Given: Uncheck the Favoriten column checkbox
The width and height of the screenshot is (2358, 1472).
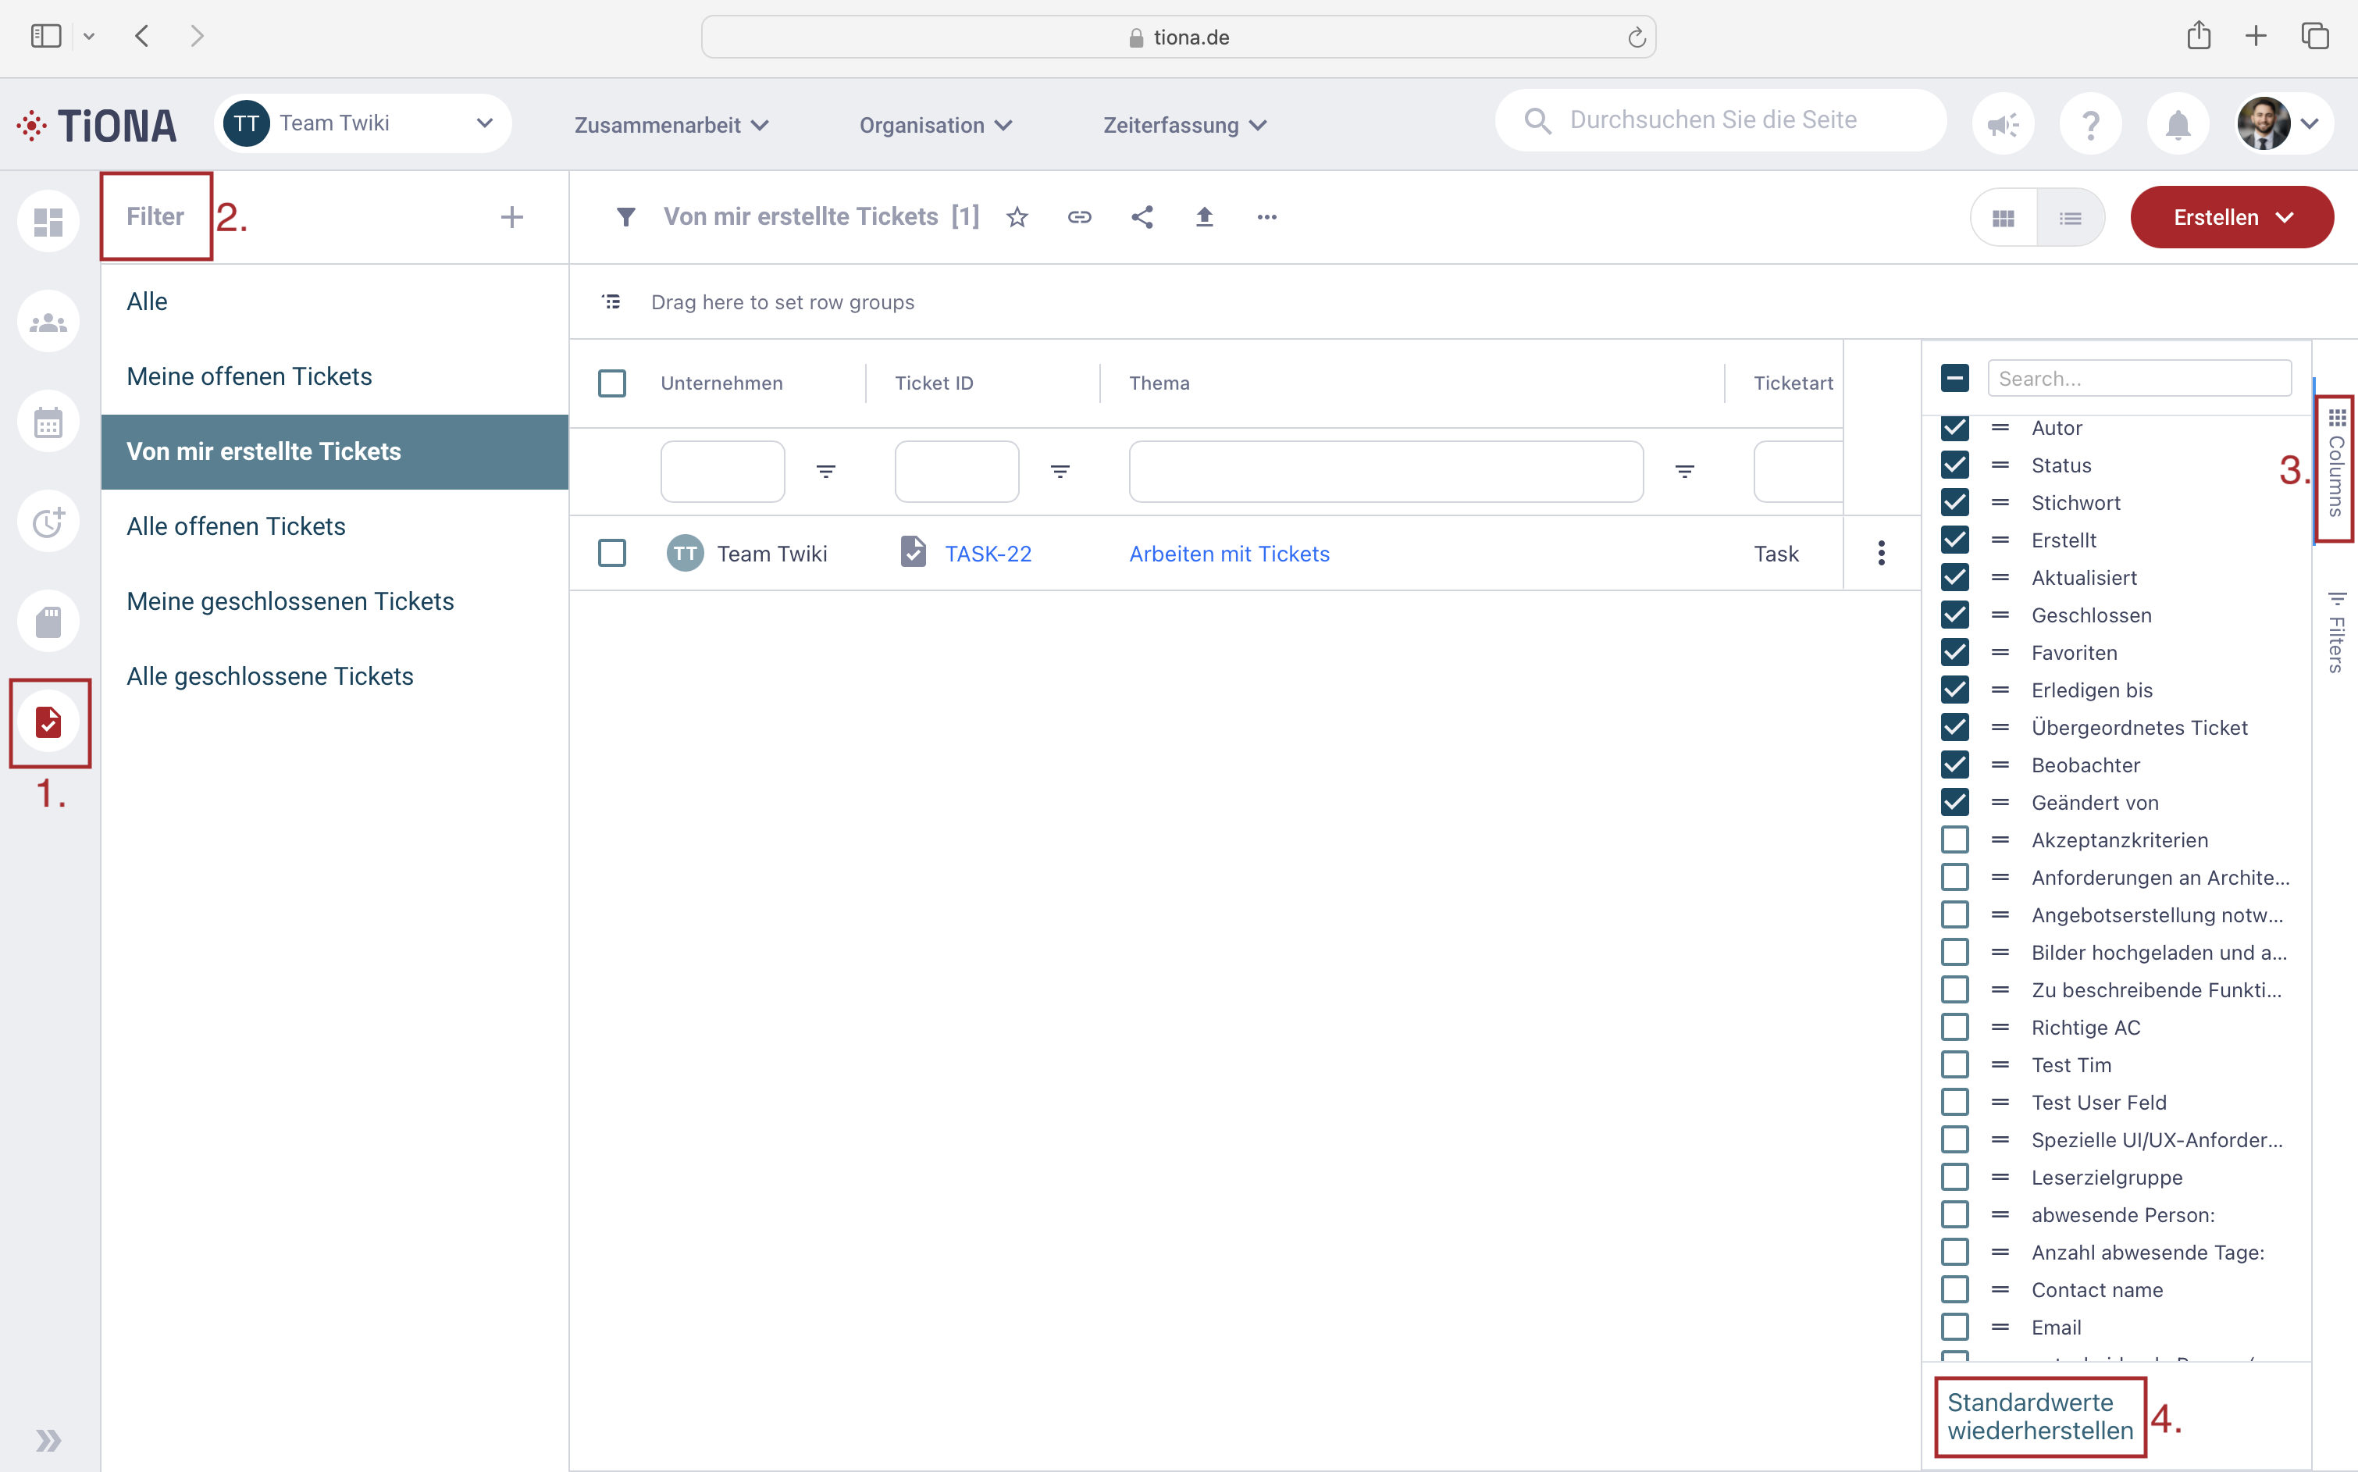Looking at the screenshot, I should (x=1954, y=652).
